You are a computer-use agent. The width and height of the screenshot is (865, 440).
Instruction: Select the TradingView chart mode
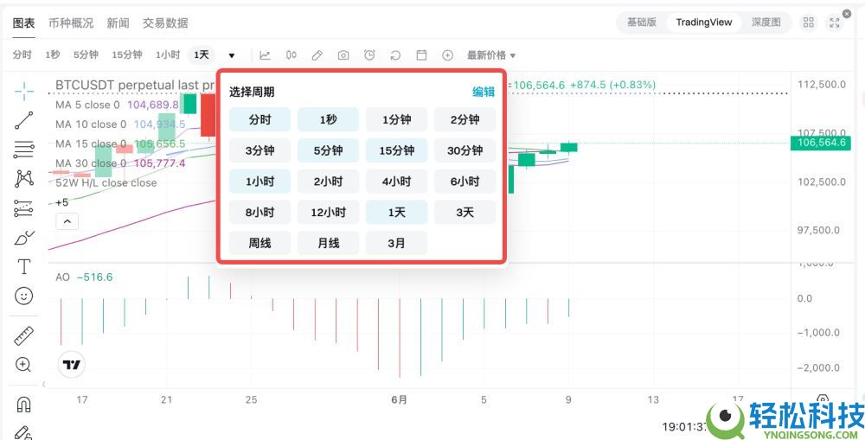coord(704,22)
